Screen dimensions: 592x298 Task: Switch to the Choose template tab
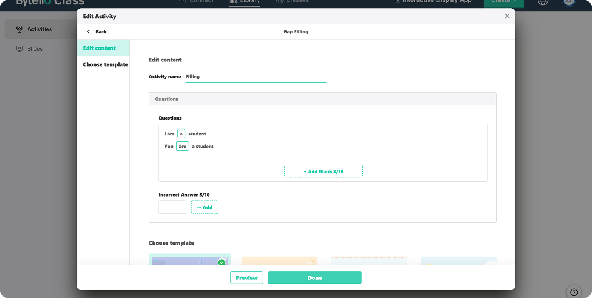click(x=105, y=64)
